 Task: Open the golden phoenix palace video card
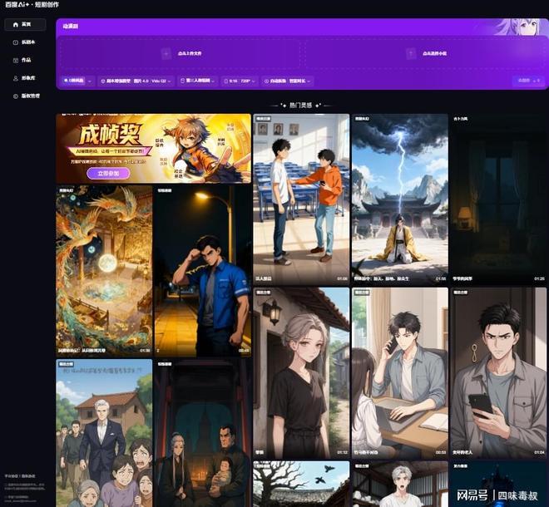[104, 271]
